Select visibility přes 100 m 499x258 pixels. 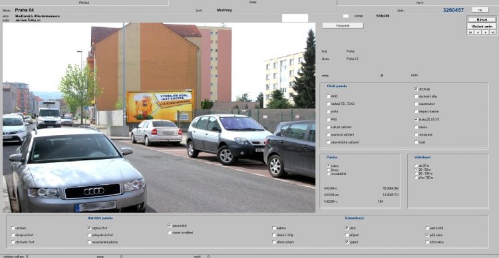click(416, 178)
